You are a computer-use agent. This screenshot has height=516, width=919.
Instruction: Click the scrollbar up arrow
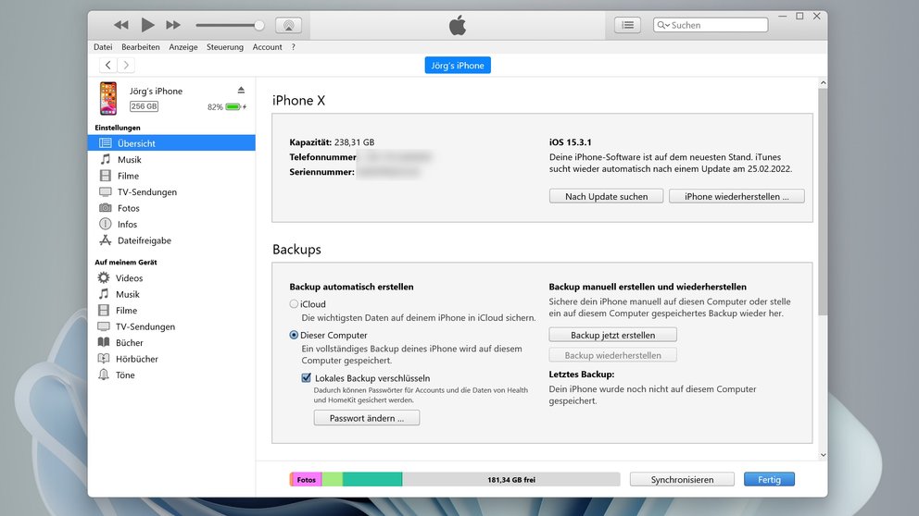click(x=823, y=83)
